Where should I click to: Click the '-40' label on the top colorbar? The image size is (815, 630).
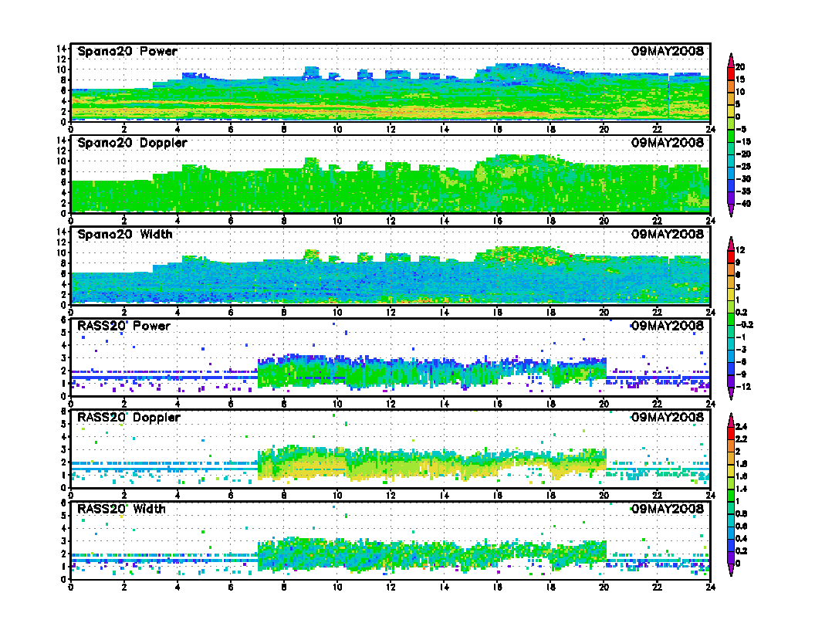point(743,204)
